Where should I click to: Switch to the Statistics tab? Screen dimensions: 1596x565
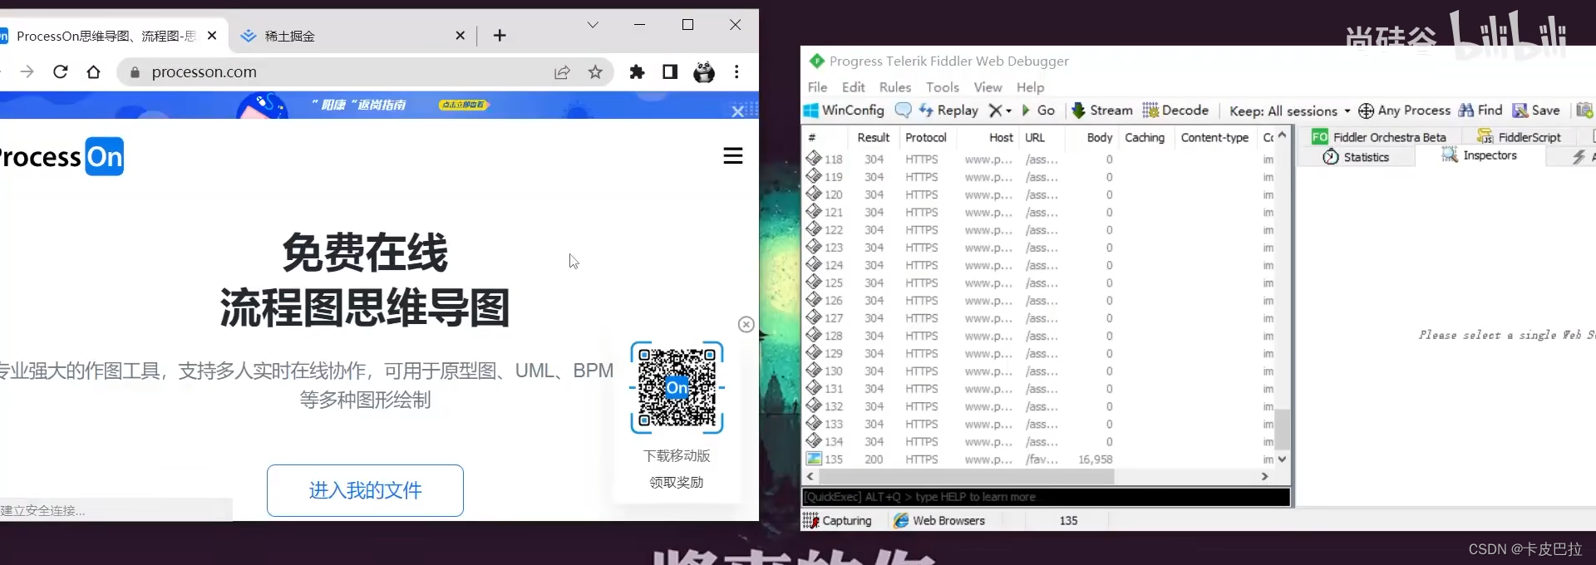tap(1357, 157)
